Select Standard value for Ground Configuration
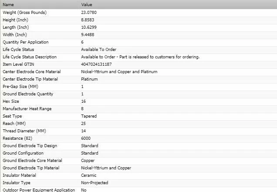277x192 pixels. [x=90, y=154]
